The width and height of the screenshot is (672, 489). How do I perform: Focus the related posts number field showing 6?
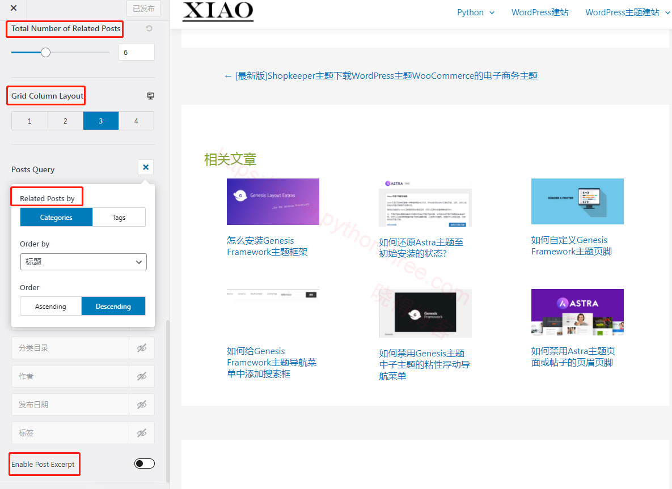click(x=136, y=52)
